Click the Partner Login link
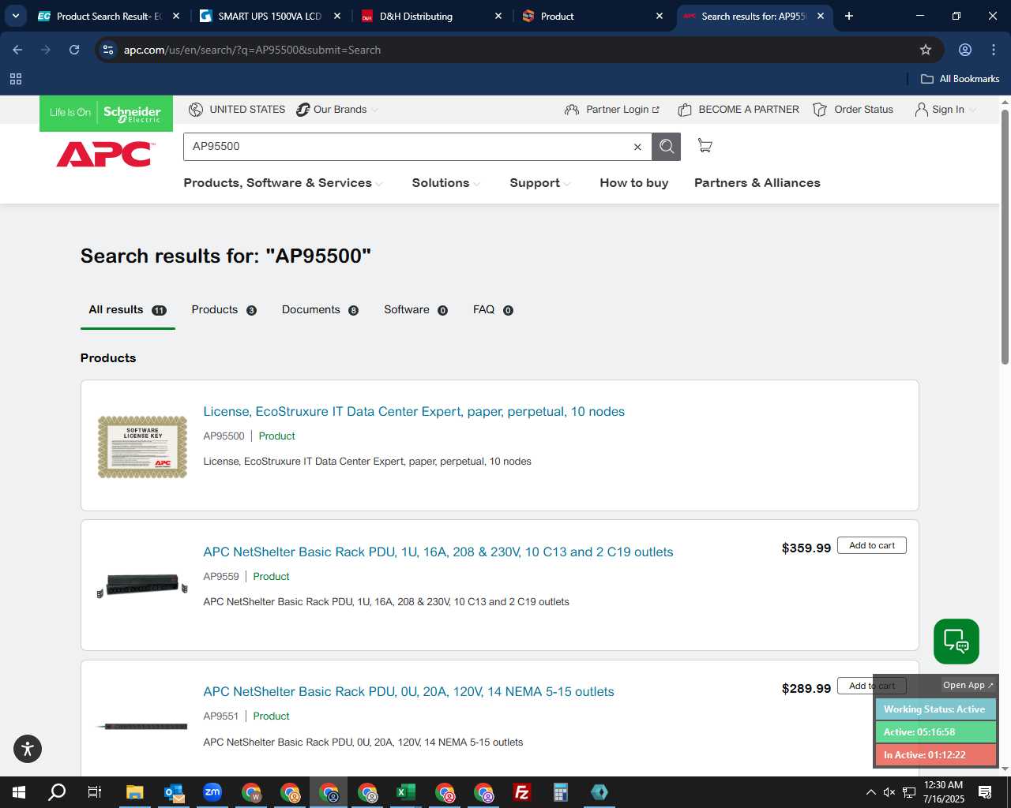 [612, 110]
